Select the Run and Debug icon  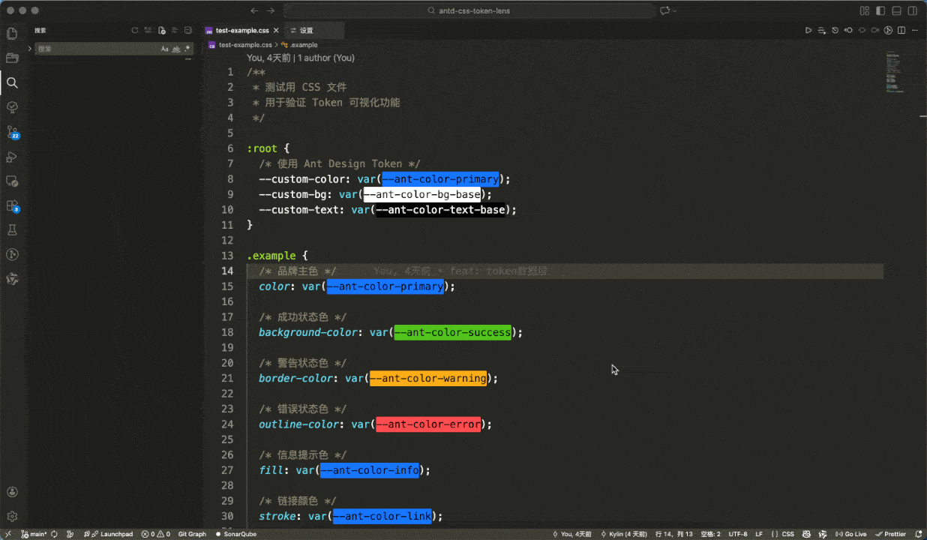12,157
